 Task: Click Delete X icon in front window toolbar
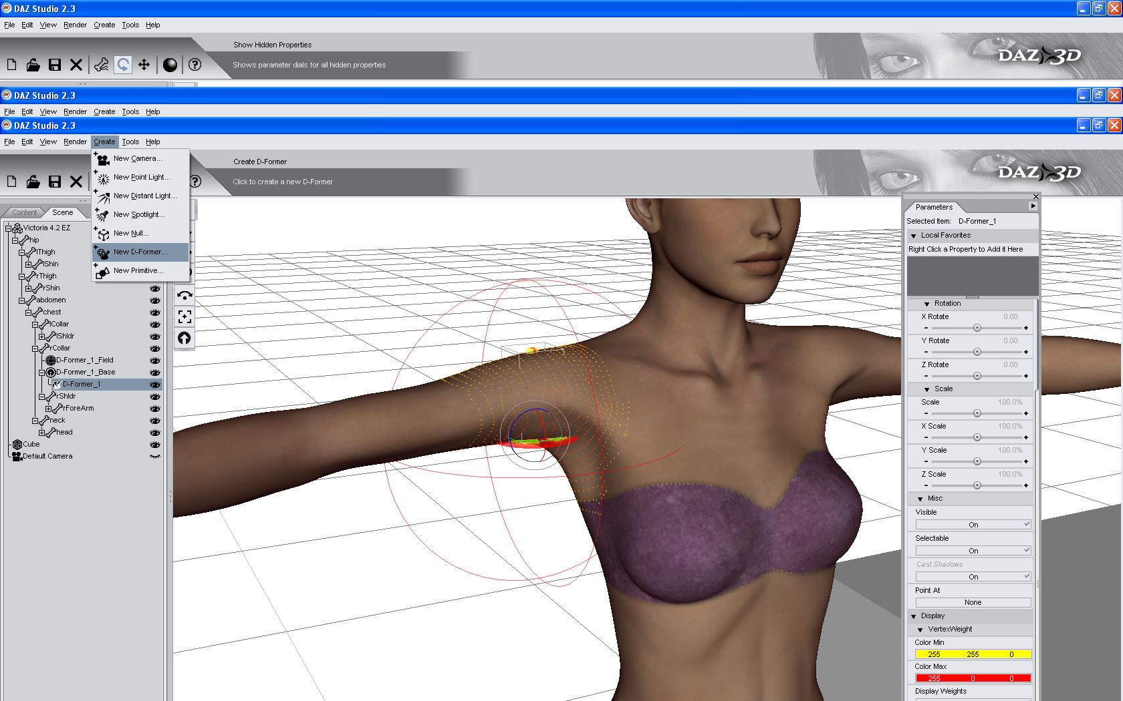click(x=76, y=182)
